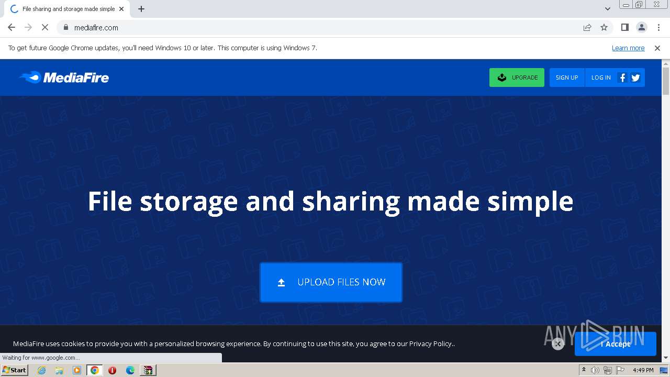The width and height of the screenshot is (670, 377).
Task: Open MediaFire's Facebook page icon
Action: point(622,77)
